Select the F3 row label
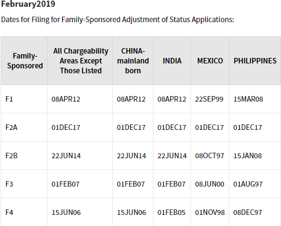This screenshot has height=226, width=281. tap(9, 184)
